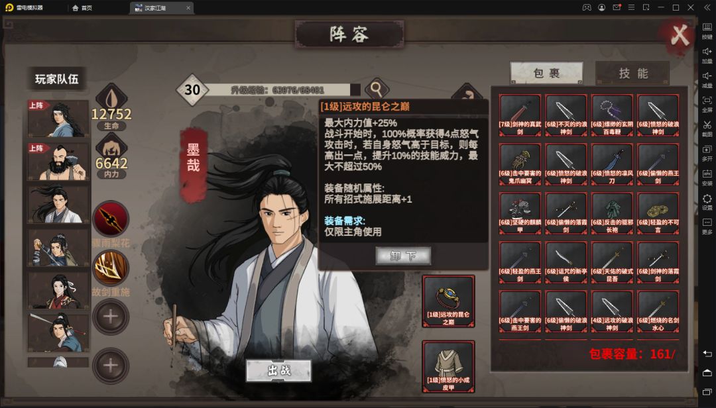Click the 卸下 unequip button
The width and height of the screenshot is (716, 408).
pyautogui.click(x=403, y=256)
